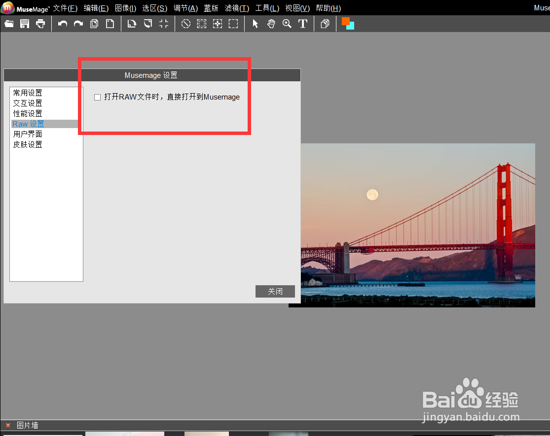The image size is (550, 436).
Task: Click the orange foreground color swatch
Action: (345, 21)
